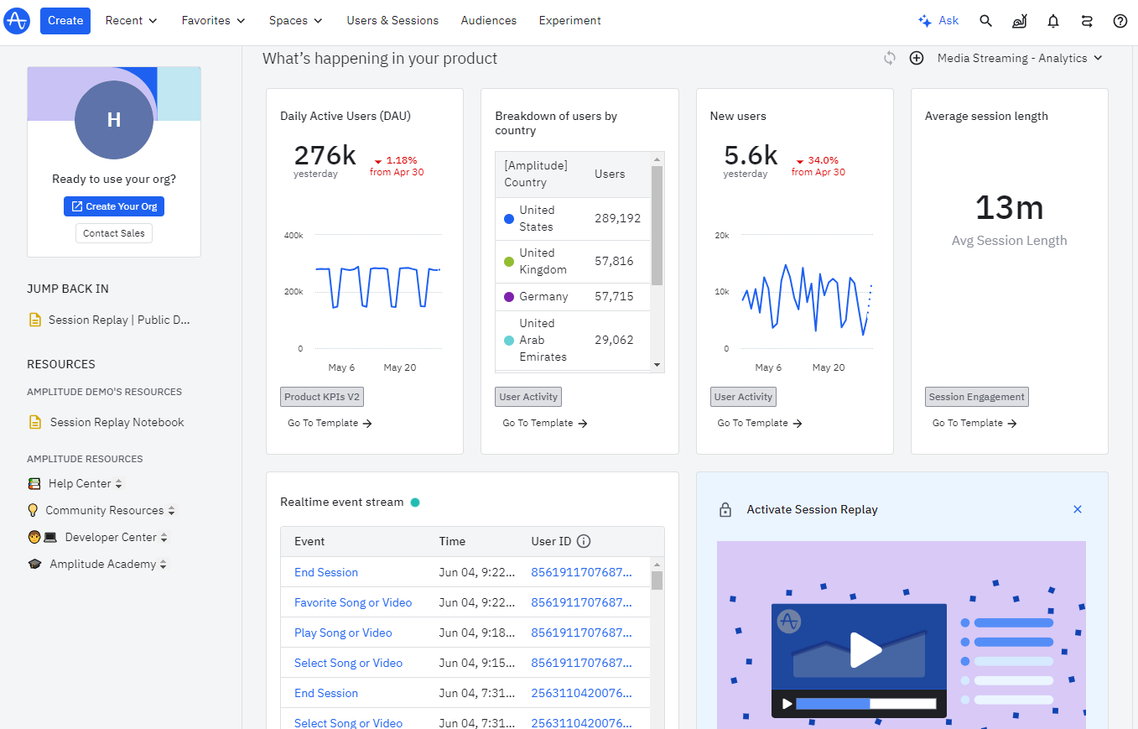Click the country table scrollbar down arrow

point(657,365)
